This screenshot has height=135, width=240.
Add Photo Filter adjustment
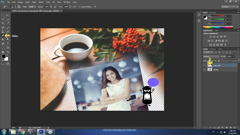point(219,41)
